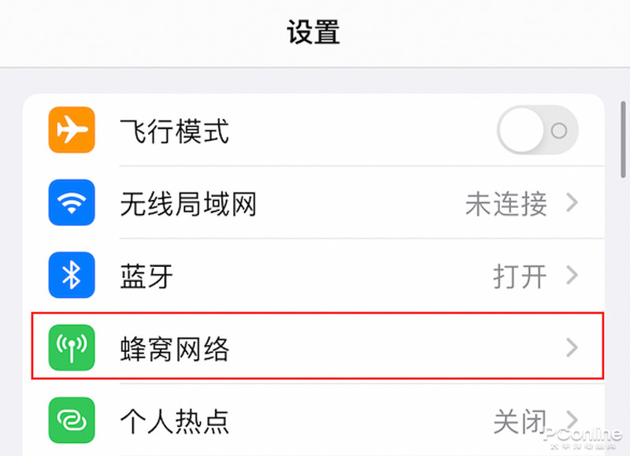Tap the chevron on the 蓝牙 row
630x456 pixels.
coord(573,276)
